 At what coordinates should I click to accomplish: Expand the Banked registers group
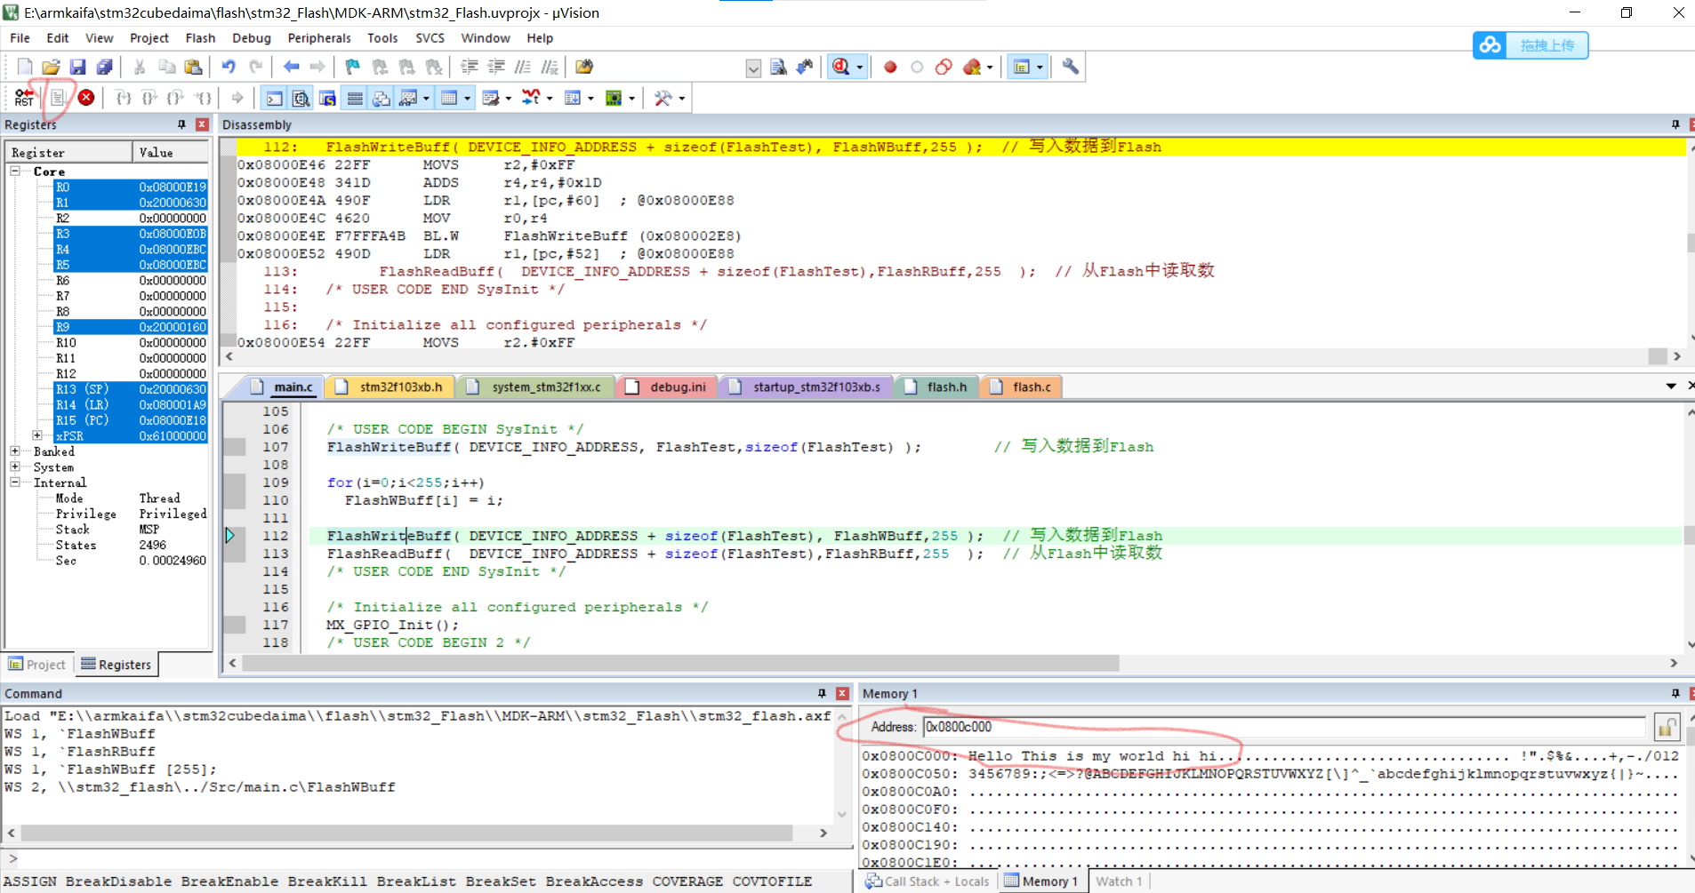15,451
